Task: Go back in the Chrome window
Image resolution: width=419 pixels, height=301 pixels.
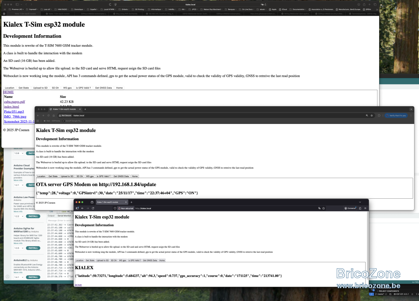Action: 38,115
